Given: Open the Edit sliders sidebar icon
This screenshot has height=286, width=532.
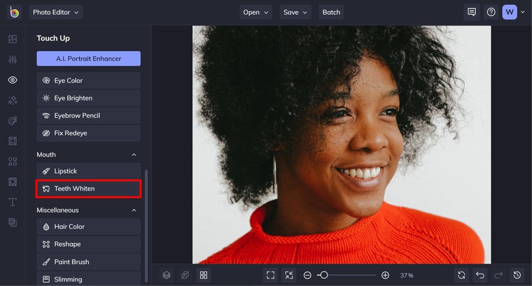Looking at the screenshot, I should tap(12, 59).
